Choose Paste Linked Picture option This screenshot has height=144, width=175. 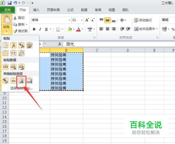tap(29, 81)
